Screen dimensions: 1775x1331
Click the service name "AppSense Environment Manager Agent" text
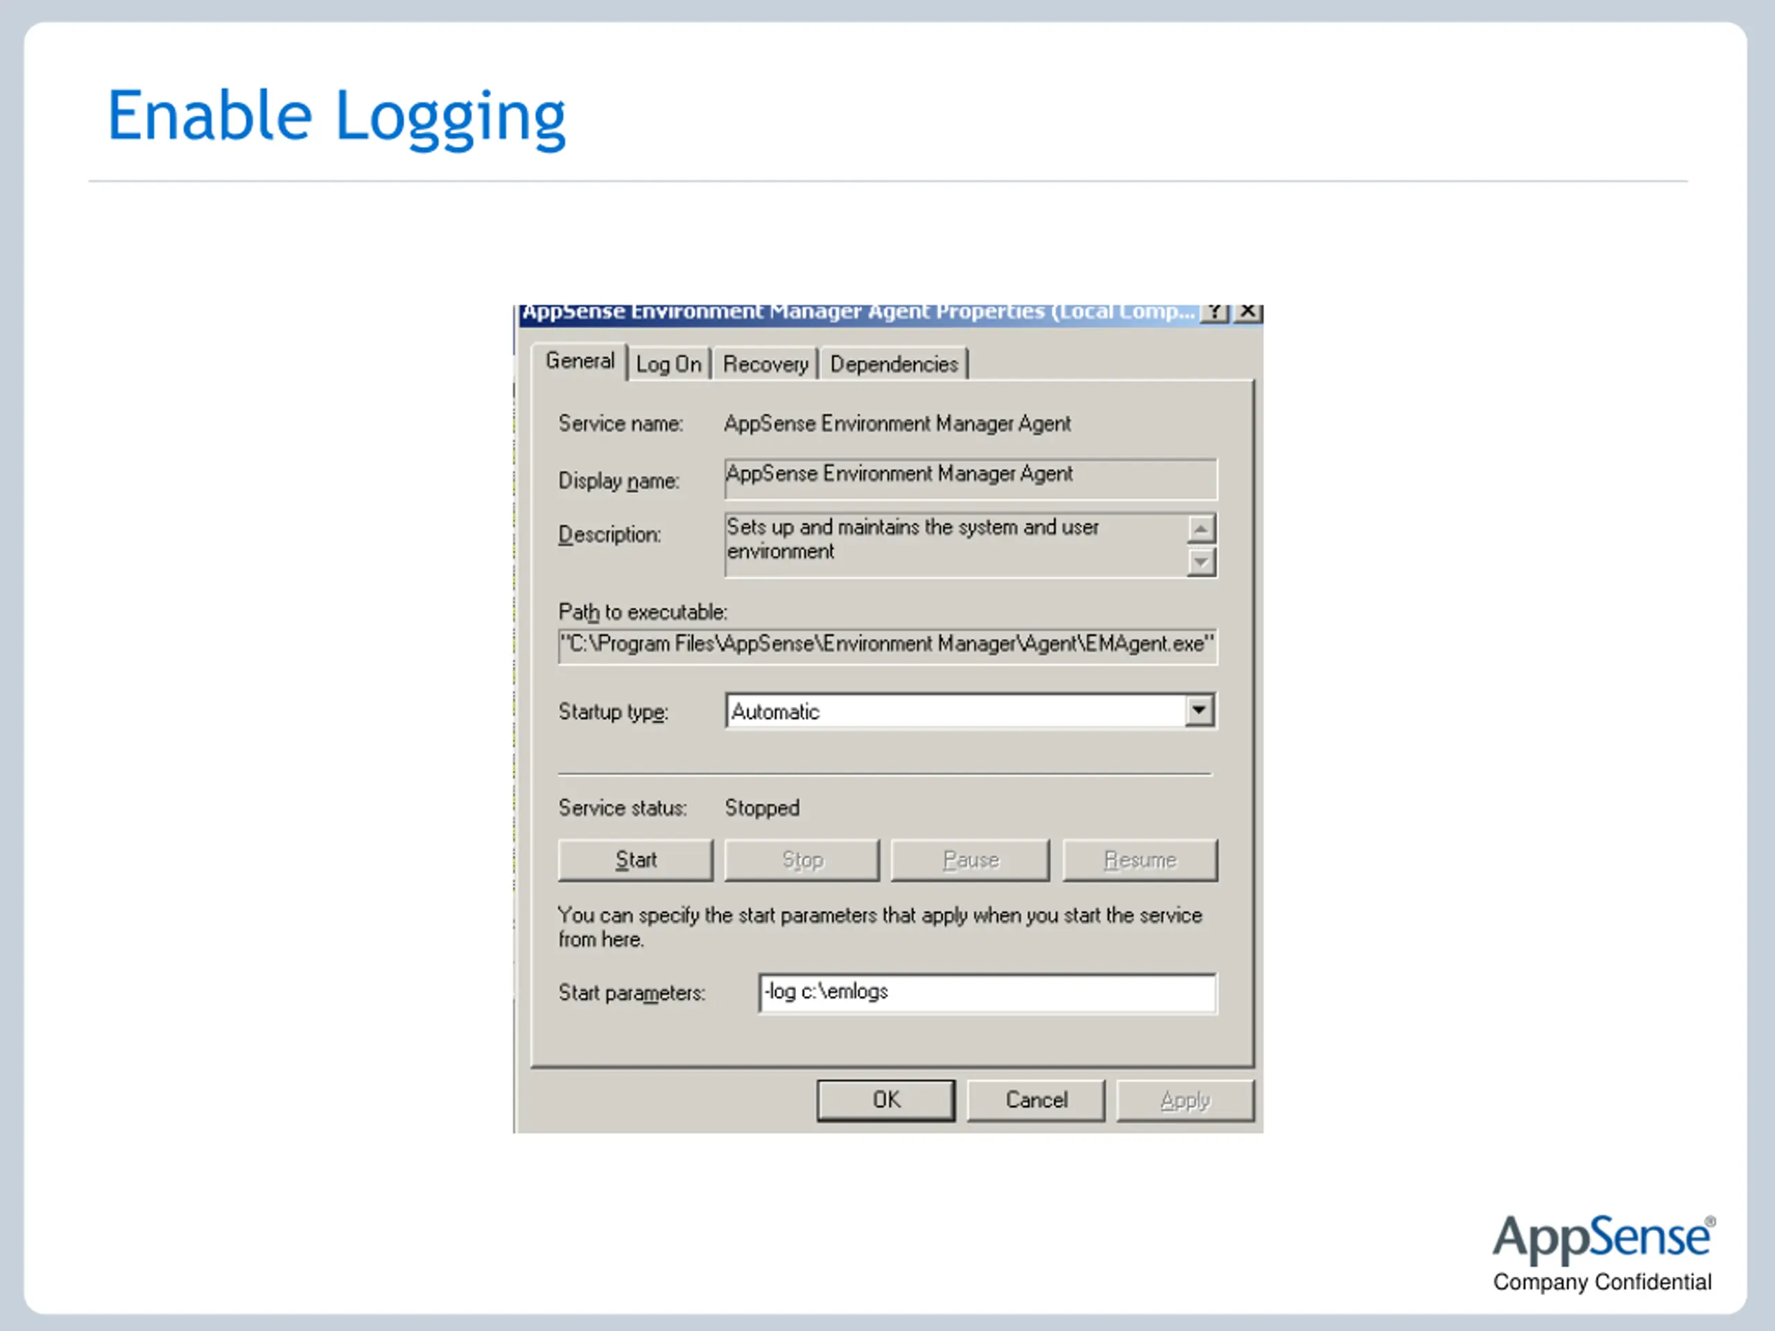tap(897, 424)
